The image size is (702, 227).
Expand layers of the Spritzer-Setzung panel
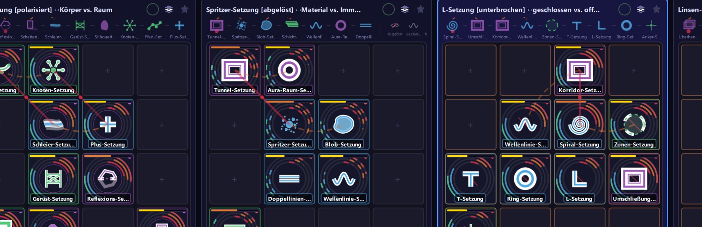(405, 9)
